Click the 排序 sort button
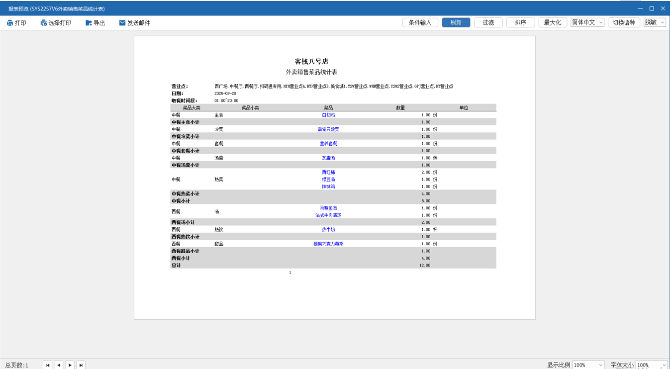 tap(521, 22)
